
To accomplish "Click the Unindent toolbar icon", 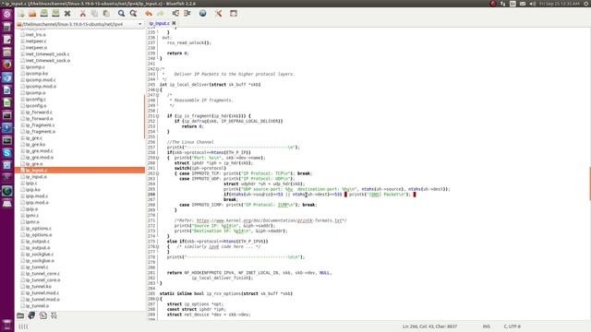I will pos(175,14).
